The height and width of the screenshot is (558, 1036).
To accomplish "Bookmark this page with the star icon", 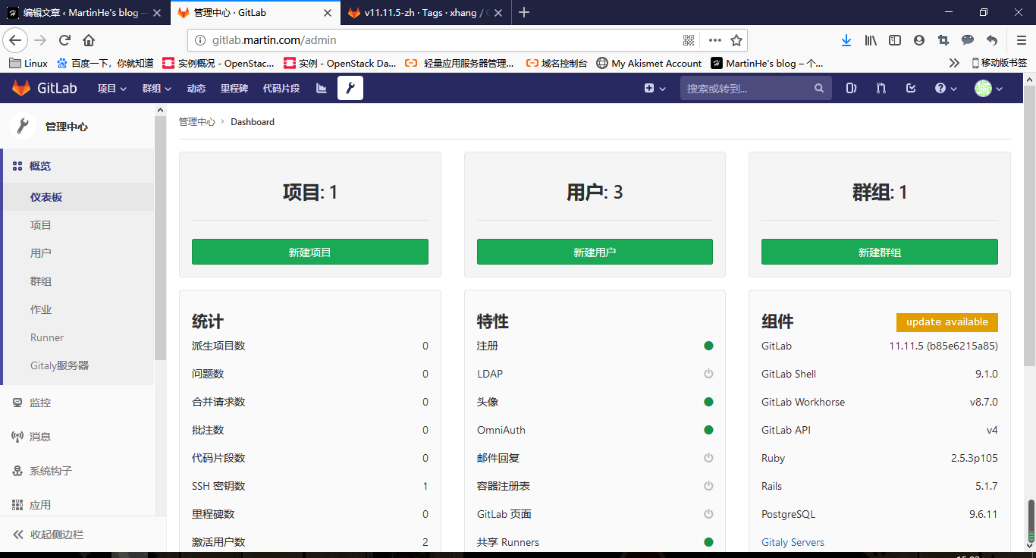I will (x=736, y=40).
